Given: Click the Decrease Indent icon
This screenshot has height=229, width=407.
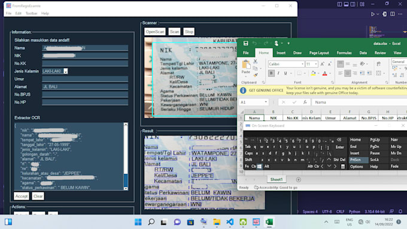Looking at the screenshot, I should pyautogui.click(x=362, y=74).
